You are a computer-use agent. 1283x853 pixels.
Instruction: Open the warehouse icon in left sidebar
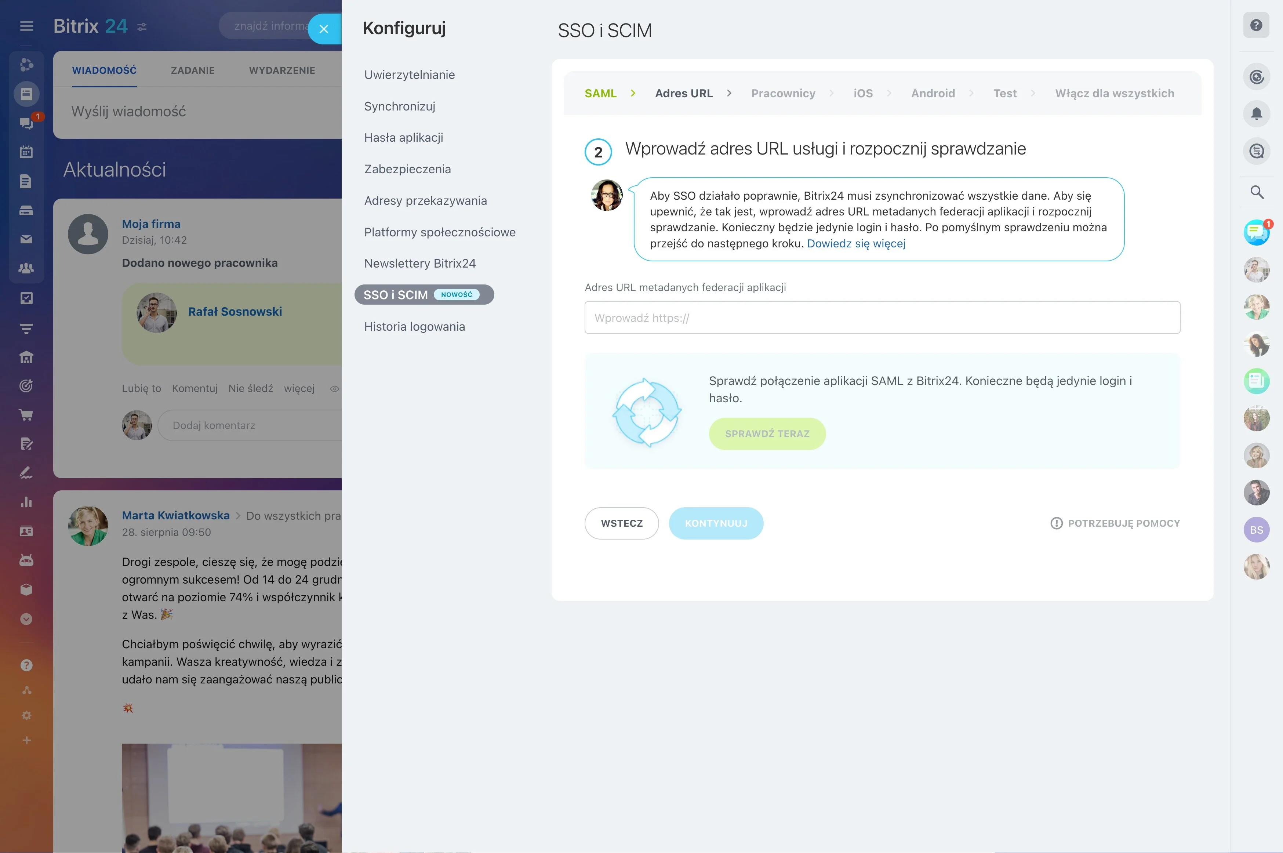pos(26,357)
